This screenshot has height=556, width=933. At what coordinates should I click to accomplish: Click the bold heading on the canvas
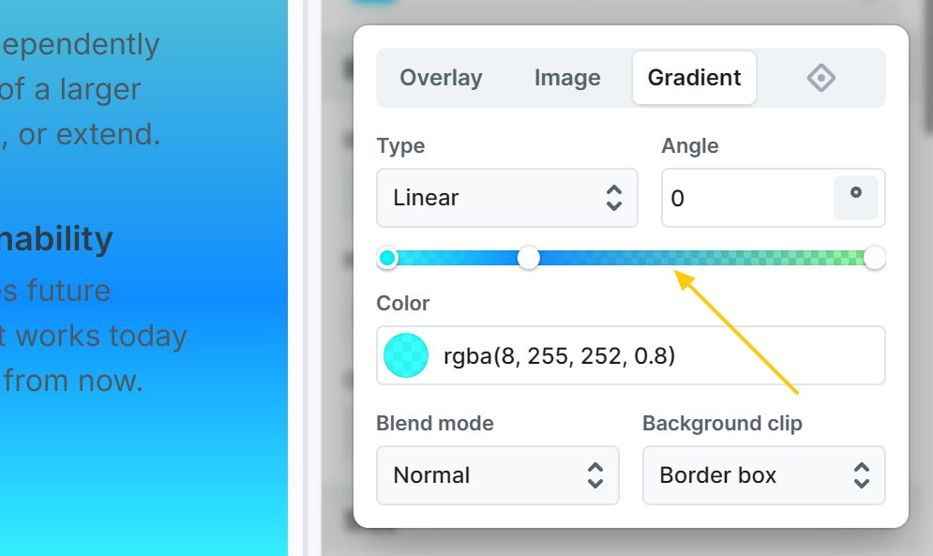(56, 240)
